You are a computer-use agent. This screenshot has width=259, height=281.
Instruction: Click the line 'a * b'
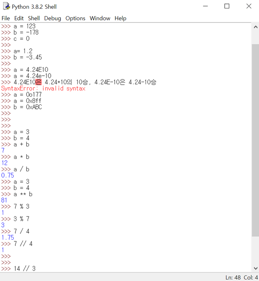click(21, 157)
